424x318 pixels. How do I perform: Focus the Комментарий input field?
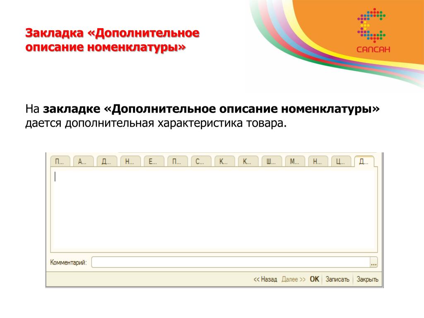[x=231, y=262]
